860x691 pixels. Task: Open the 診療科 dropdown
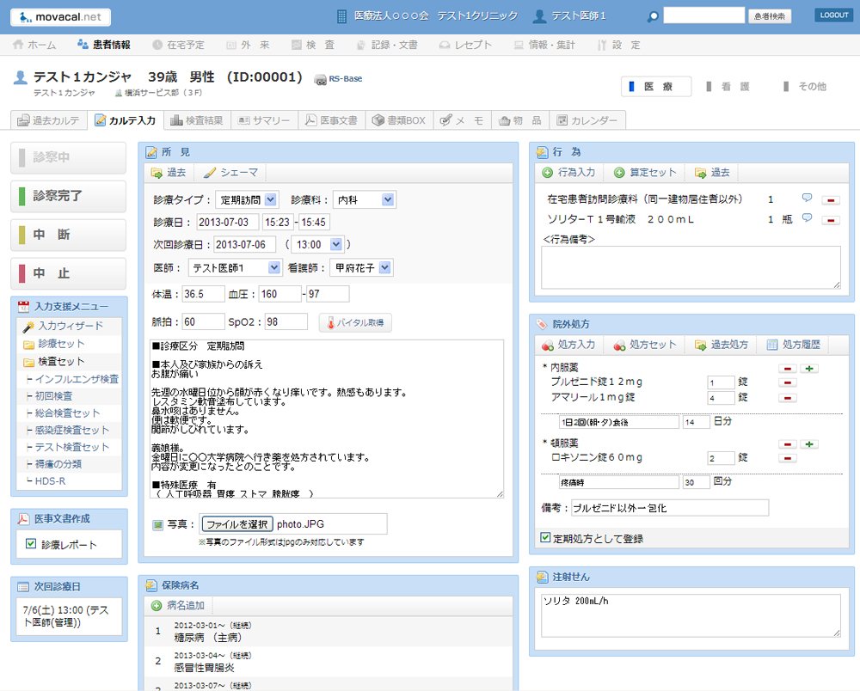tap(364, 200)
